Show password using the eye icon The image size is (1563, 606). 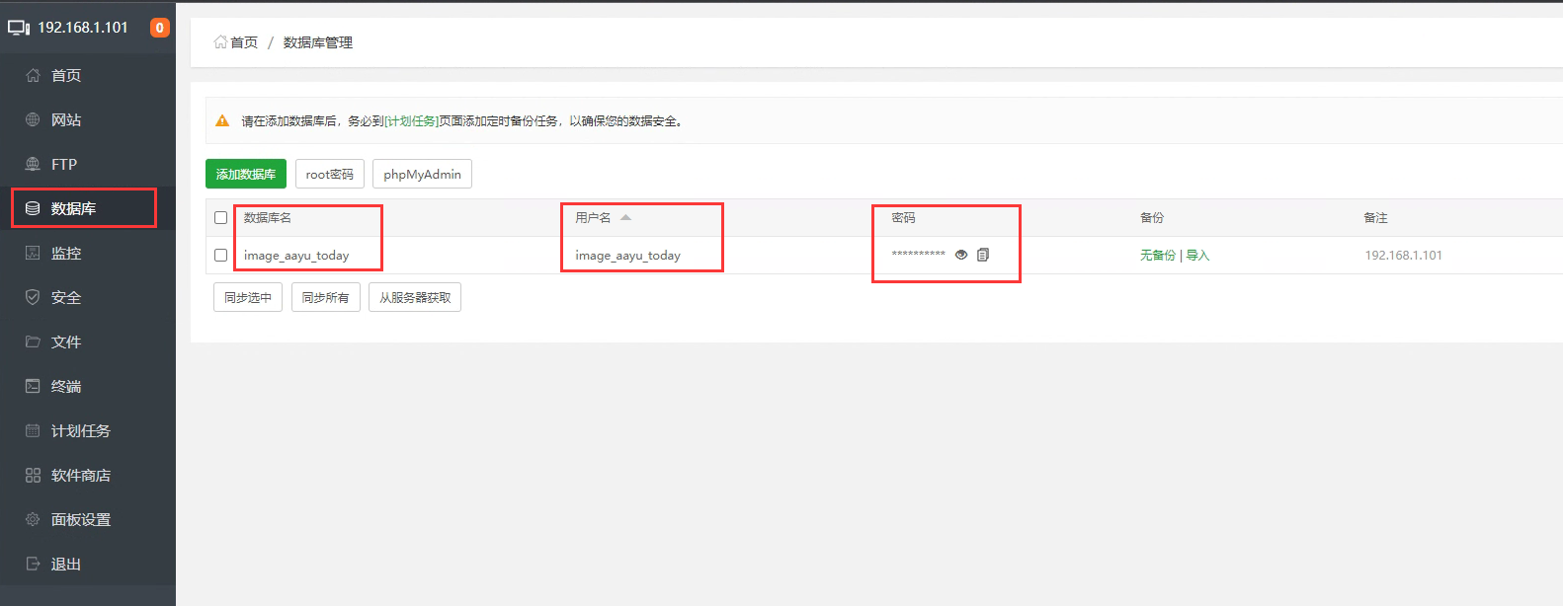[961, 255]
